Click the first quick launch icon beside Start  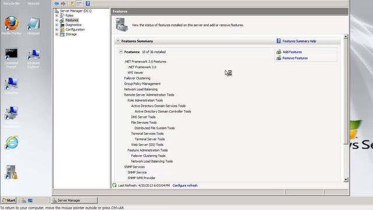pyautogui.click(x=23, y=201)
